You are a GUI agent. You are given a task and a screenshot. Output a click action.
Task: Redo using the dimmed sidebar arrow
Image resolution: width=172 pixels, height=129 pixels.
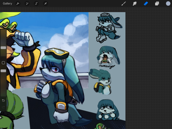pyautogui.click(x=3, y=107)
